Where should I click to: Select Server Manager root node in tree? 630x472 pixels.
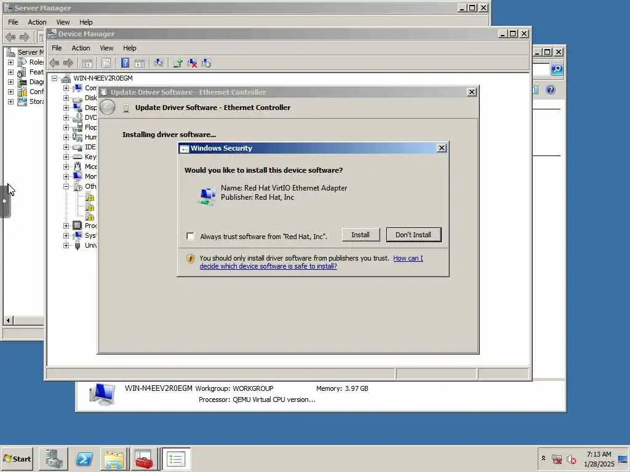30,52
